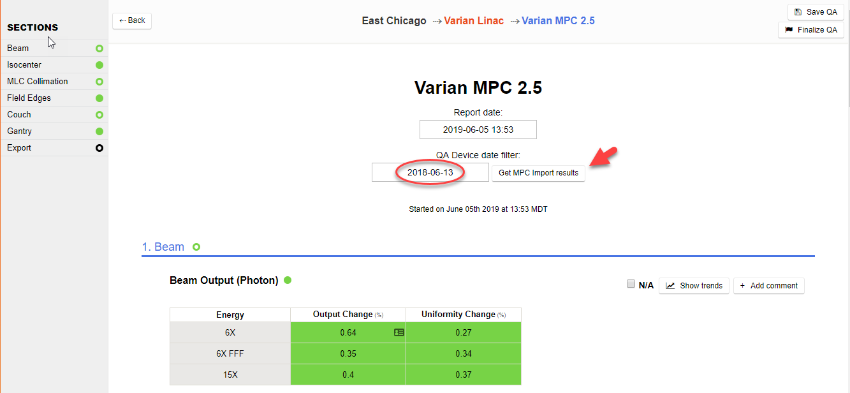Jump to the Couch section
Screen dimensions: 850x393
pyautogui.click(x=19, y=115)
